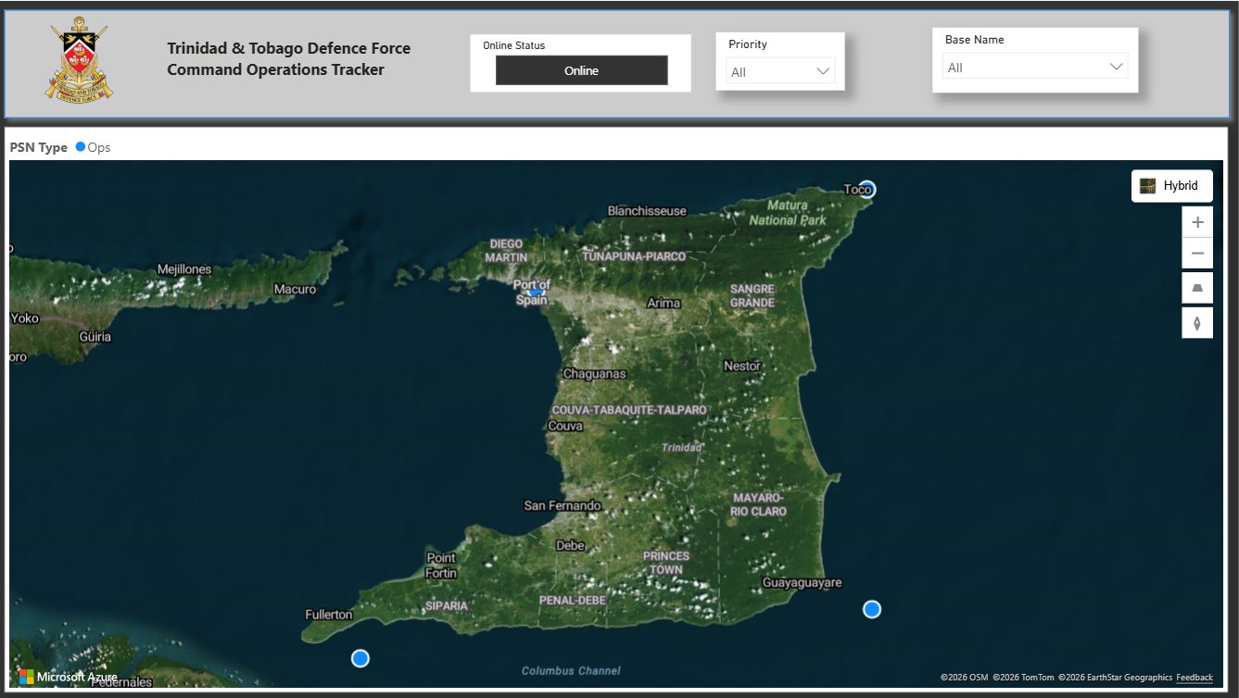This screenshot has width=1239, height=698.
Task: Zoom out using the map minus button
Action: click(1197, 254)
